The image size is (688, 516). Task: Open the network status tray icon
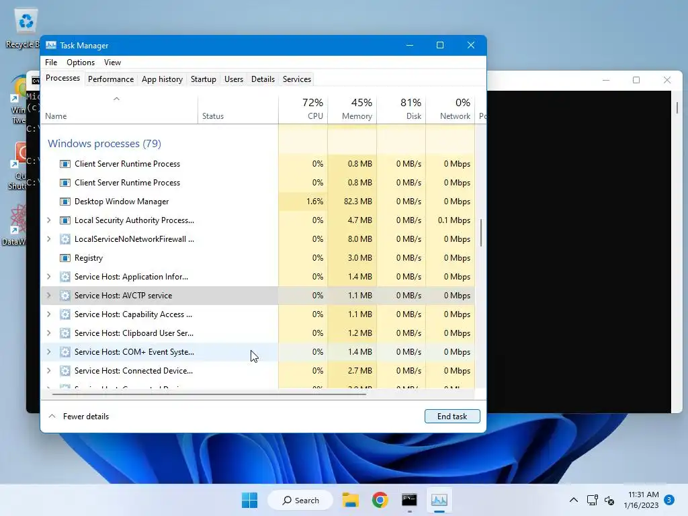tap(593, 500)
